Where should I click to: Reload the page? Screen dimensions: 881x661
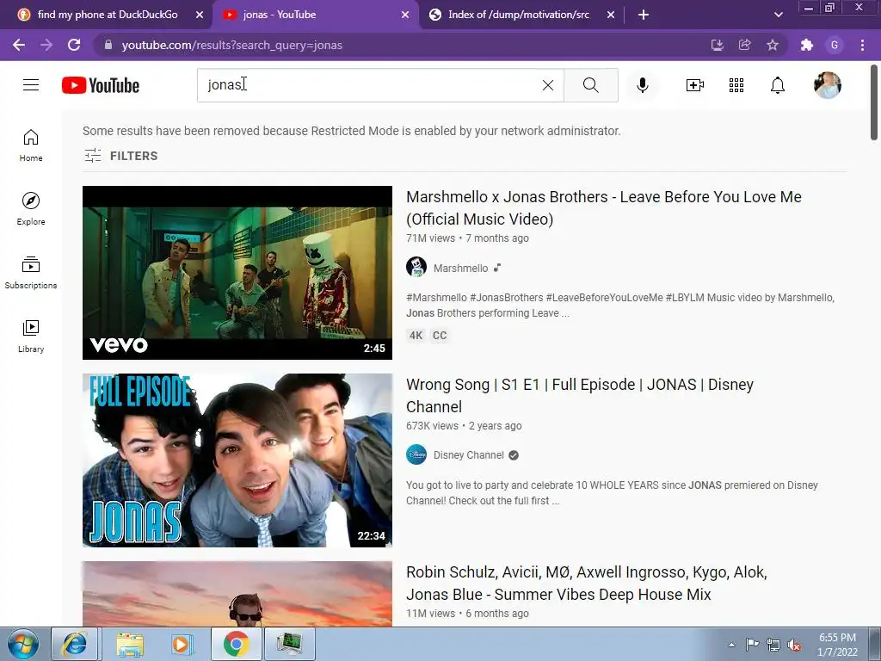pyautogui.click(x=74, y=45)
